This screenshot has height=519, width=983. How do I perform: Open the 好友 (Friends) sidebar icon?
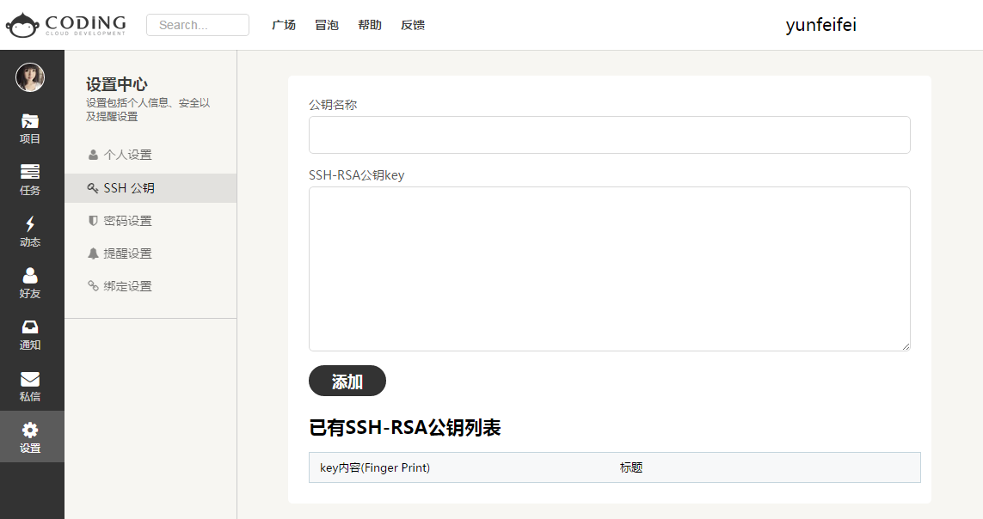[x=30, y=282]
